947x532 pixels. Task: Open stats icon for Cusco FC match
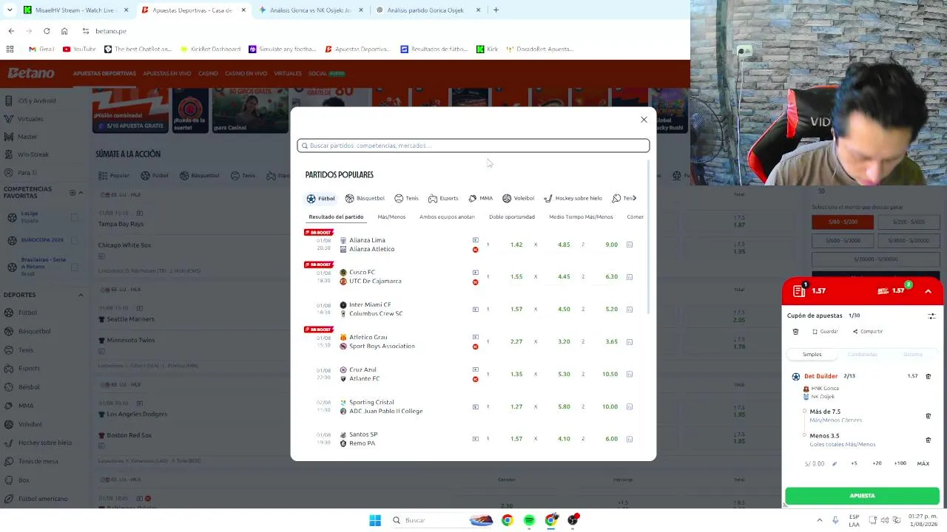pos(630,277)
